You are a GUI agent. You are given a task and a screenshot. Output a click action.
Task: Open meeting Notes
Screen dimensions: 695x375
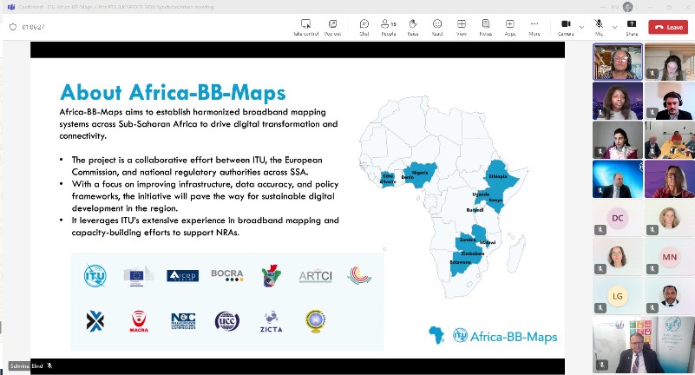click(486, 27)
